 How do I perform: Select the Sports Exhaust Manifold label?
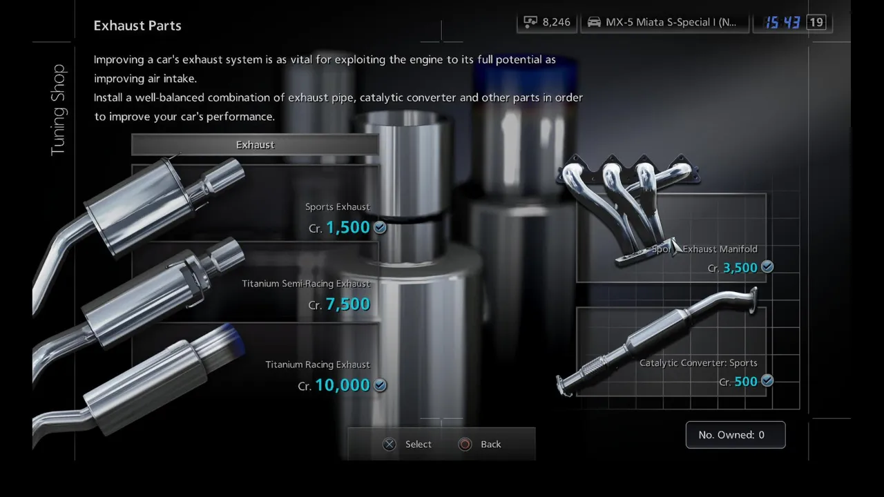pyautogui.click(x=704, y=249)
